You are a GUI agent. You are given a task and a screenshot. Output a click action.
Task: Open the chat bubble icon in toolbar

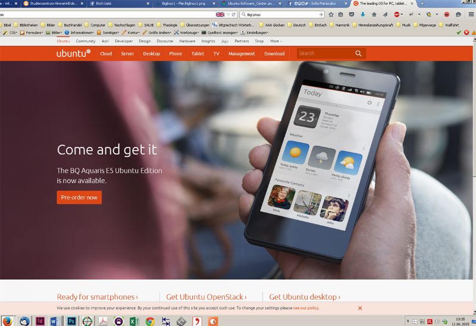click(458, 14)
